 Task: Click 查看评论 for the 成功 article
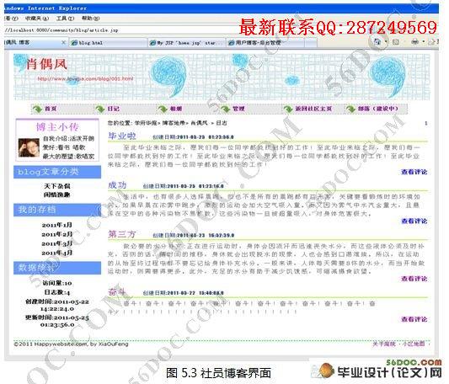(x=414, y=221)
